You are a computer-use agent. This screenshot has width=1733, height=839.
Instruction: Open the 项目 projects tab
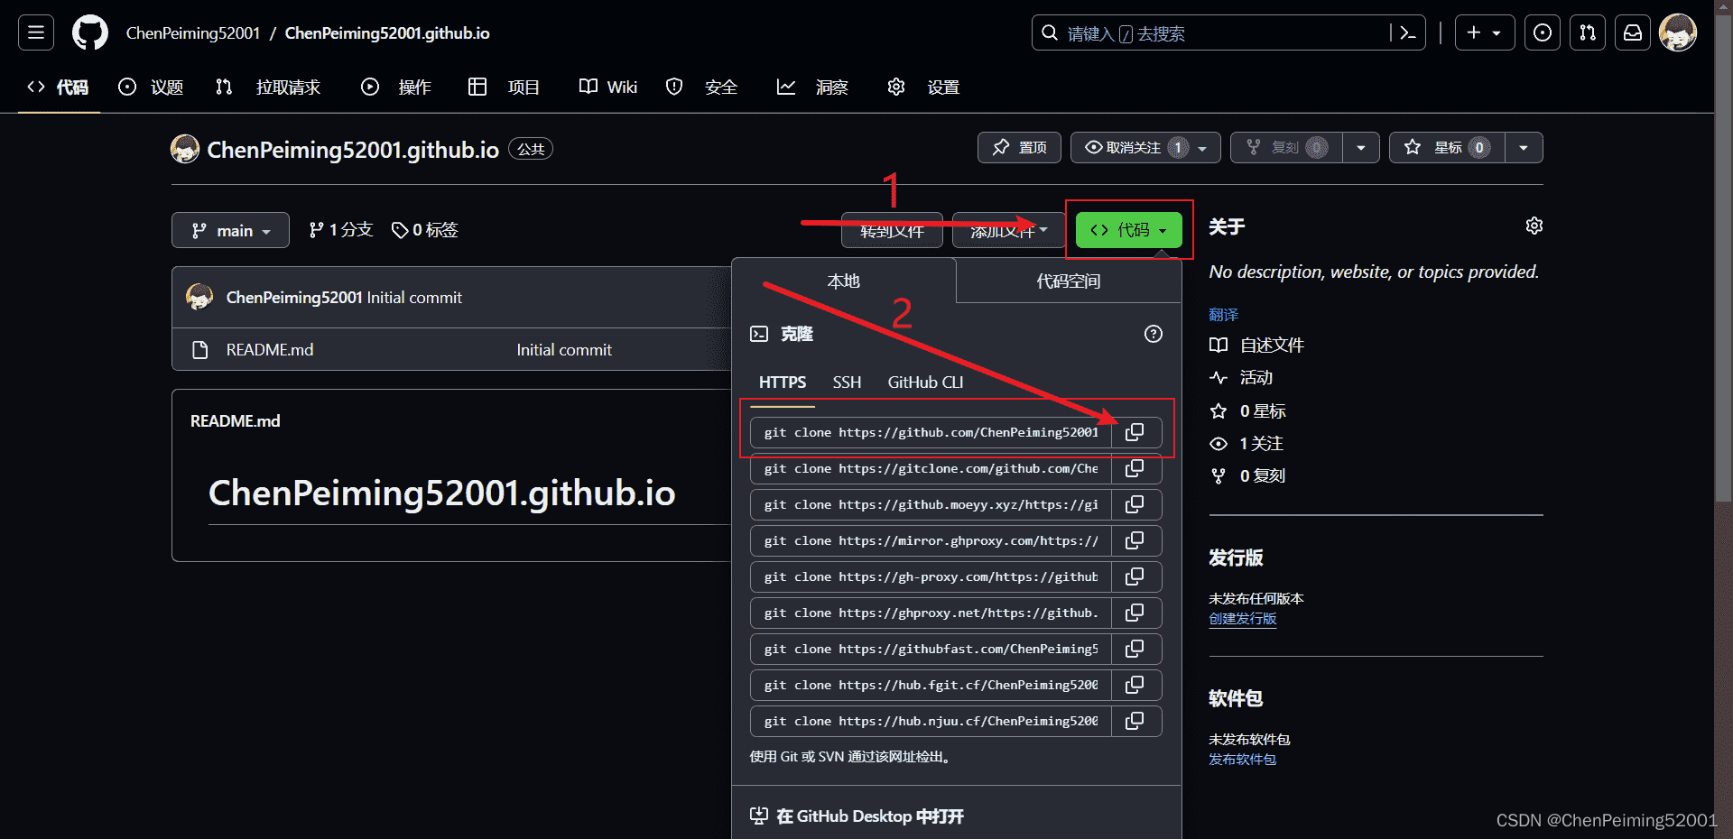click(504, 87)
